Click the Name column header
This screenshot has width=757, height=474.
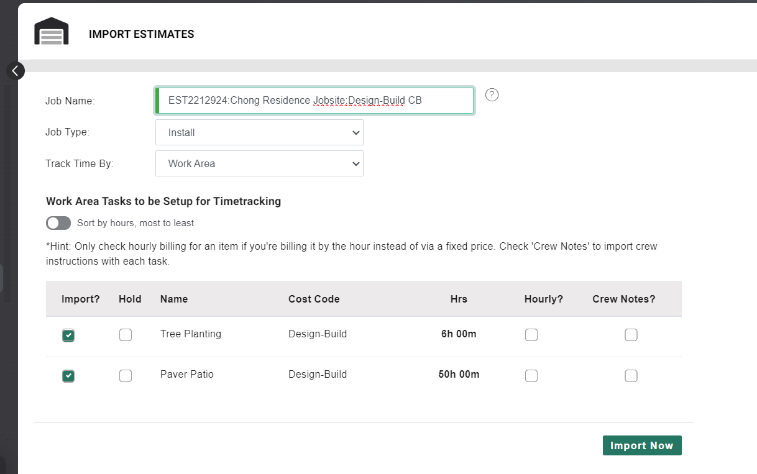coord(174,299)
